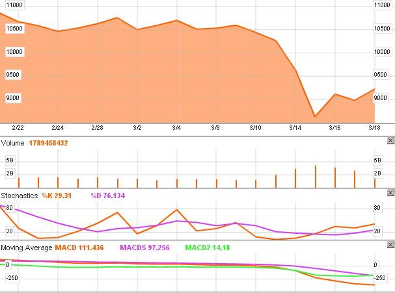Image resolution: width=395 pixels, height=293 pixels.
Task: Close the Volume indicator panel
Action: click(390, 140)
